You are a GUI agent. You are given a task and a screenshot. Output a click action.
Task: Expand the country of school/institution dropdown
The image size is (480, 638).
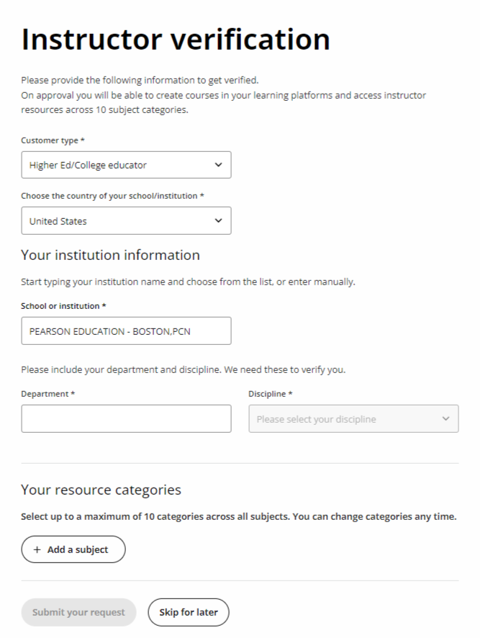click(126, 220)
